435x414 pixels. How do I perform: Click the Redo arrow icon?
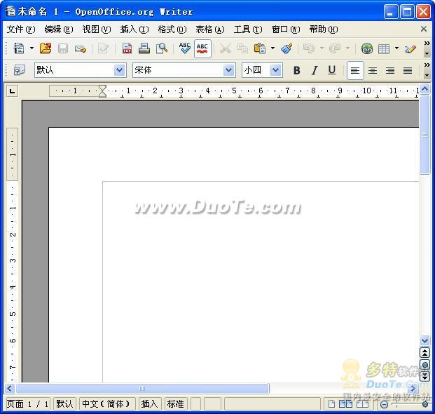(335, 48)
